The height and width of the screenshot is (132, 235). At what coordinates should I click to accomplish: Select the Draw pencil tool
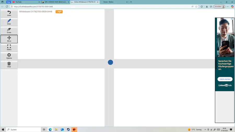click(x=9, y=22)
